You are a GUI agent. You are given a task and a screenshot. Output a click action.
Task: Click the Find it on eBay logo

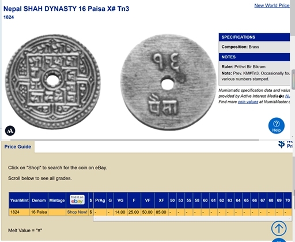(77, 200)
